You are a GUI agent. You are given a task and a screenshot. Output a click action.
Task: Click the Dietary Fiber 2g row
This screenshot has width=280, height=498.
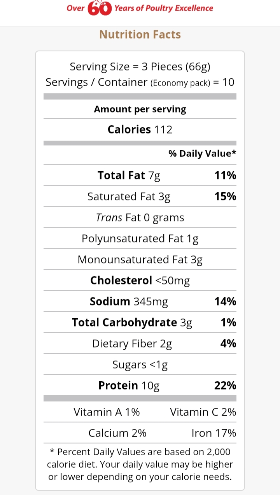coord(140,344)
